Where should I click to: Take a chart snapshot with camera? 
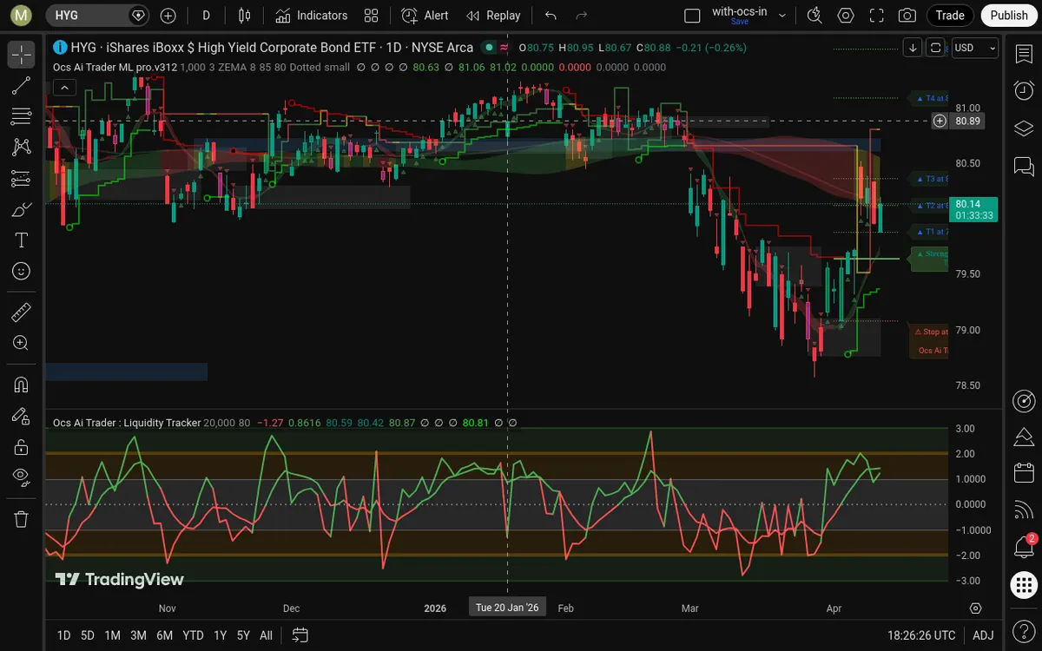point(907,16)
